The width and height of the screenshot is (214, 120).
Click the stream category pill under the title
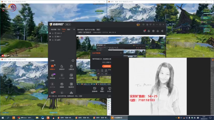(85, 32)
